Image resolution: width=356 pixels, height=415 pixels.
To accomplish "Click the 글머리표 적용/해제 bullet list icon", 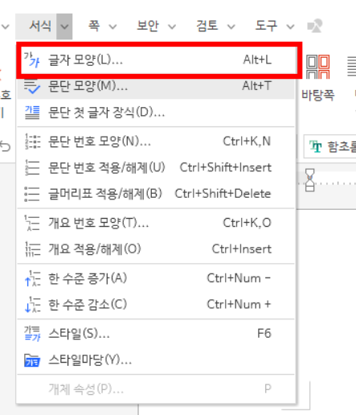I will tap(32, 194).
